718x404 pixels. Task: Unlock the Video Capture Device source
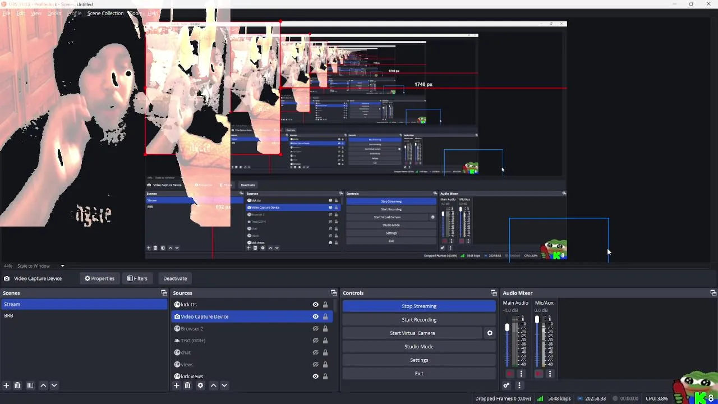click(325, 316)
